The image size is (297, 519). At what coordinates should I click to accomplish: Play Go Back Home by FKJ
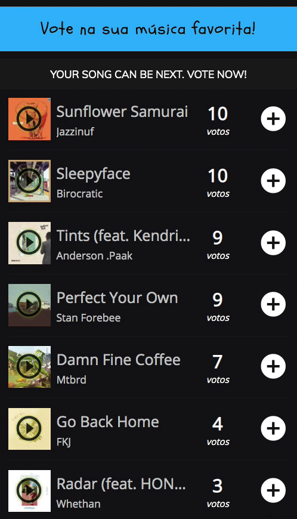tap(29, 428)
